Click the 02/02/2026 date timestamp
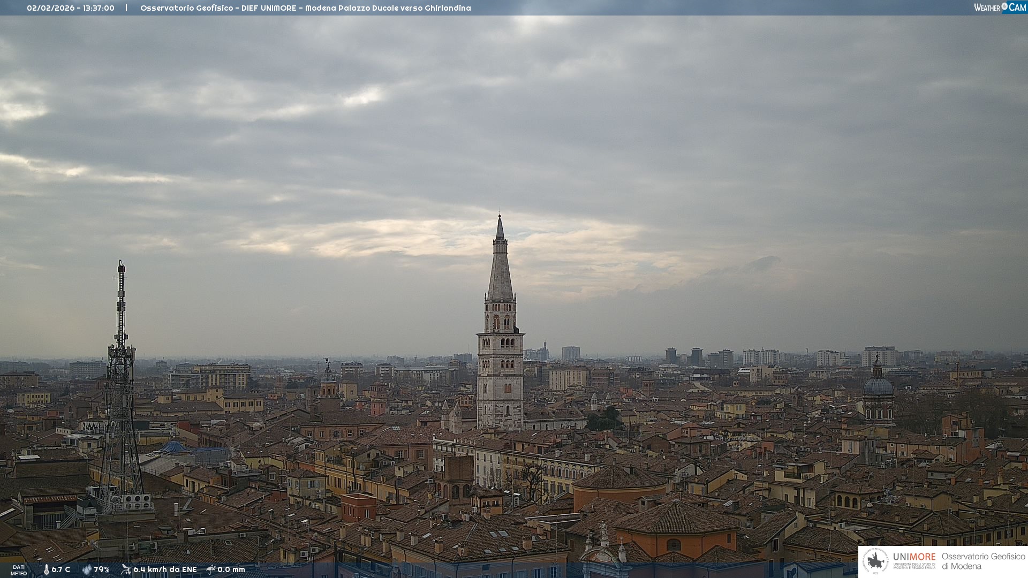The image size is (1028, 578). point(52,8)
